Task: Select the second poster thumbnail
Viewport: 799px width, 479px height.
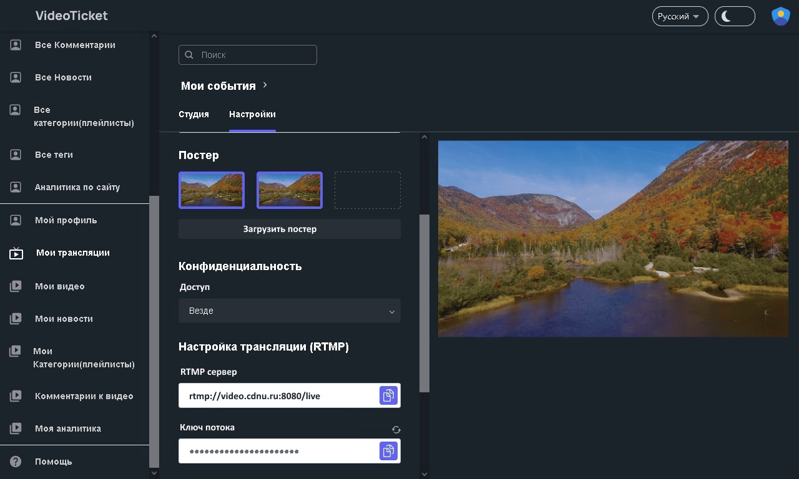Action: (290, 190)
